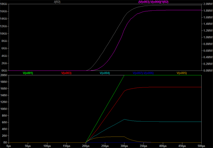Select the green V(n001) trace label
Viewport: 213px width, 148px height.
point(28,73)
